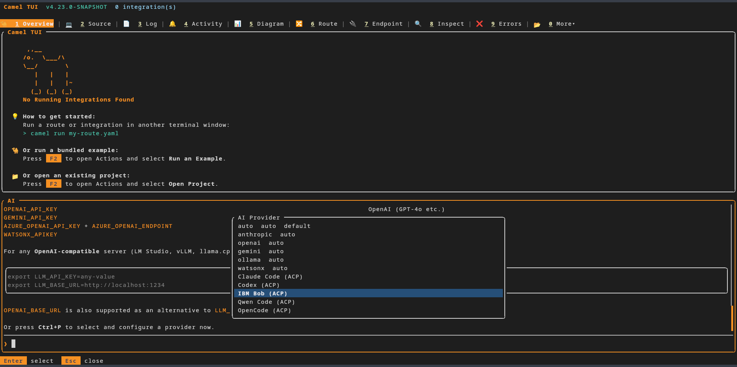
Task: Click the bar chart icon before Diagram
Action: [238, 24]
